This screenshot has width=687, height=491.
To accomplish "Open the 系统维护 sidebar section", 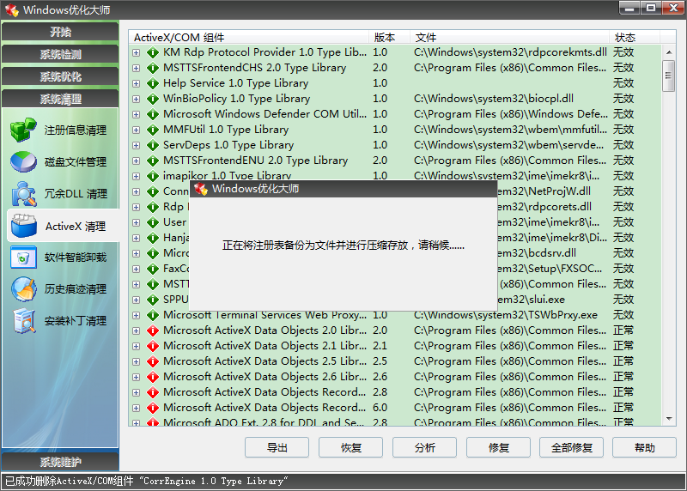I will tap(60, 462).
